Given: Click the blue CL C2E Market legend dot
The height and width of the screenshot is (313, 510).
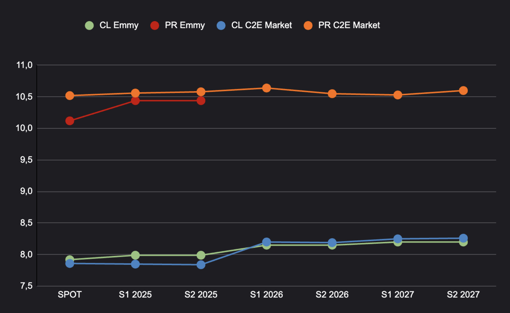Looking at the screenshot, I should (x=221, y=25).
